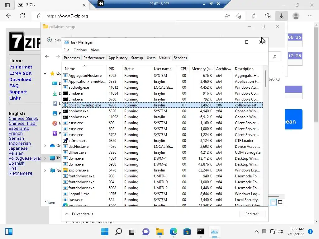Image resolution: width=319 pixels, height=239 pixels.
Task: Open Chat icon on taskbar
Action: [x=146, y=232]
